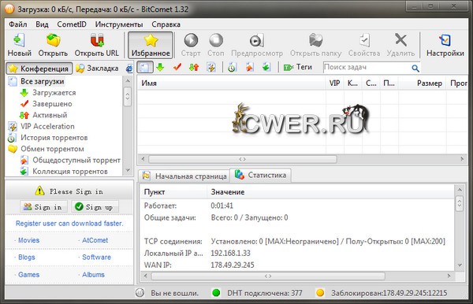Open a torrent file via Открыть
This screenshot has width=473, height=304.
53,40
